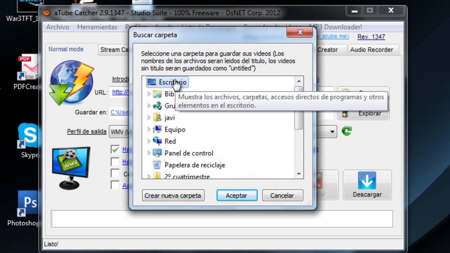Click the Equipo computer icon

(x=157, y=129)
